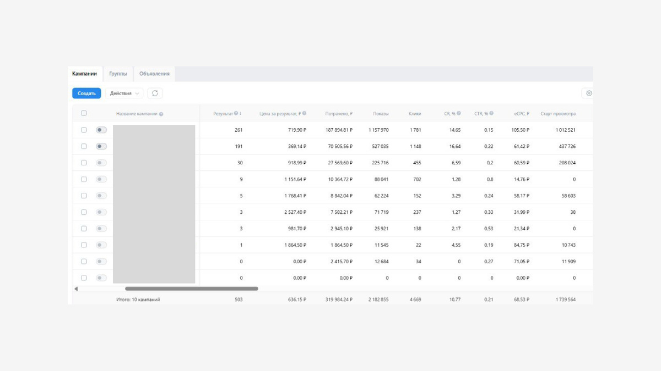Click the 187 894,81 ₽ spent cell

click(339, 130)
